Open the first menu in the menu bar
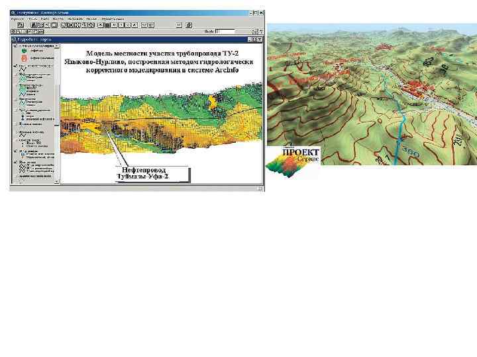Image resolution: width=477 pixels, height=357 pixels. coord(17,19)
